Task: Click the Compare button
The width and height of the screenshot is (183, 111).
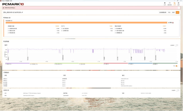Action: pos(169,12)
